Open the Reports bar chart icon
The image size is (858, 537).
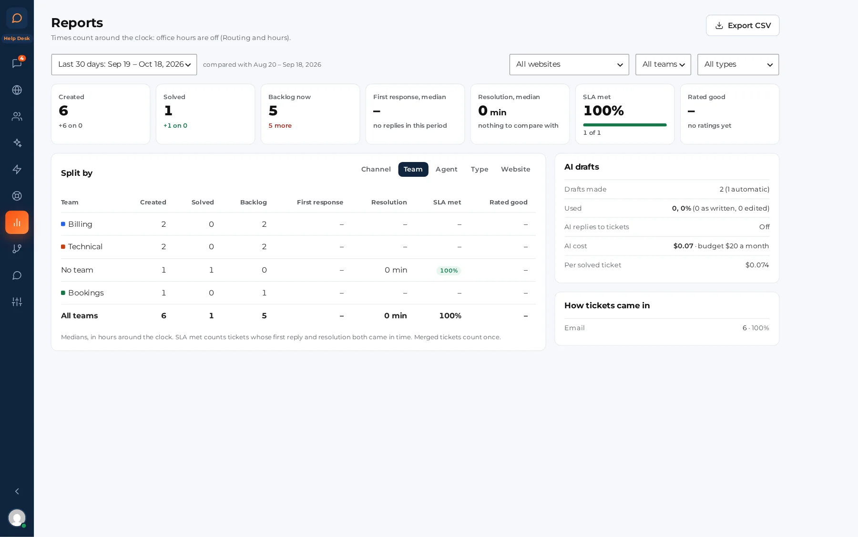click(17, 223)
